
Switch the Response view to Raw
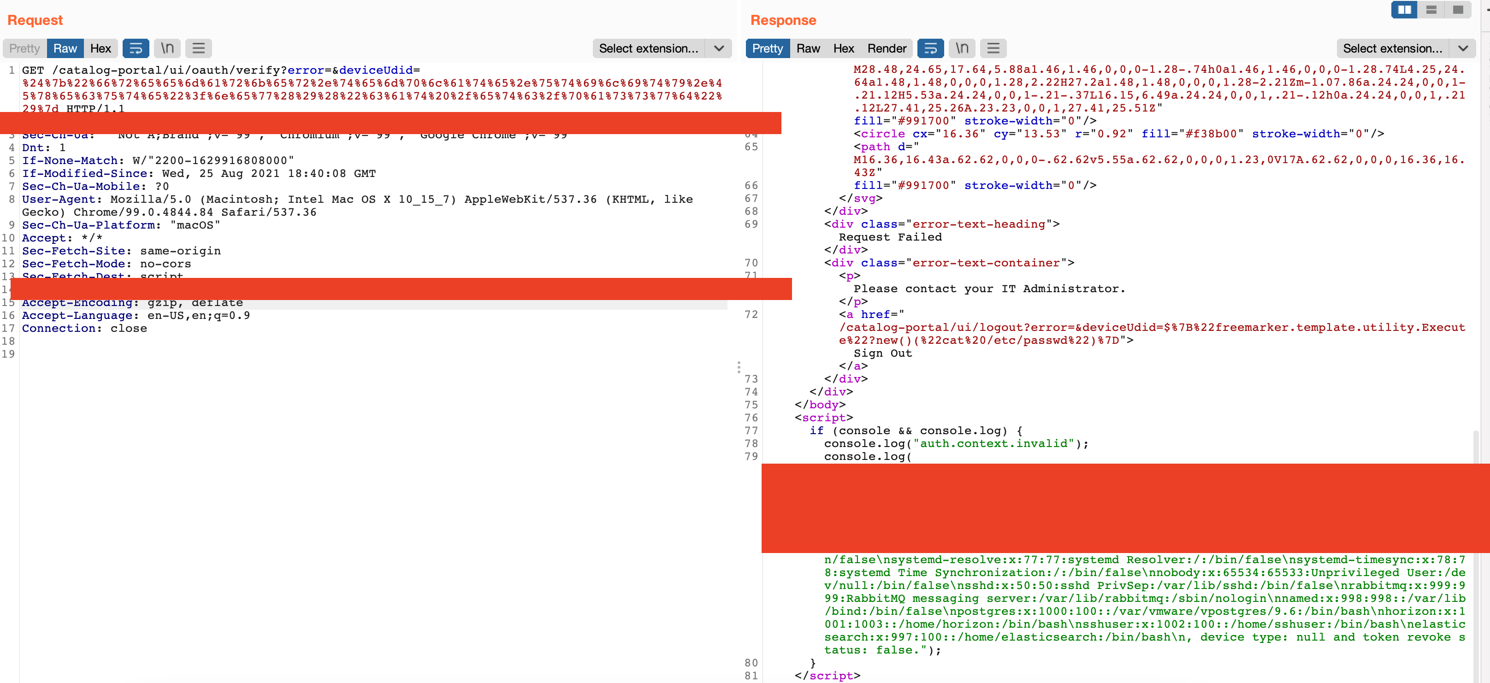click(x=808, y=48)
